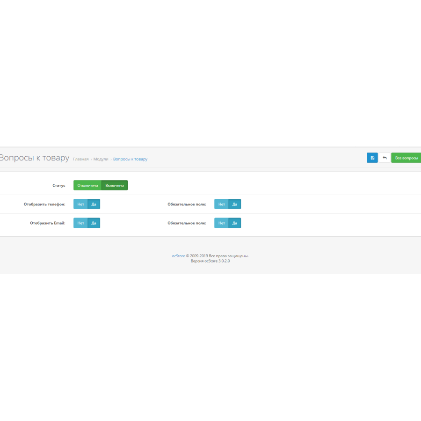Open the Все вопросы green button
421x421 pixels.
tap(406, 158)
